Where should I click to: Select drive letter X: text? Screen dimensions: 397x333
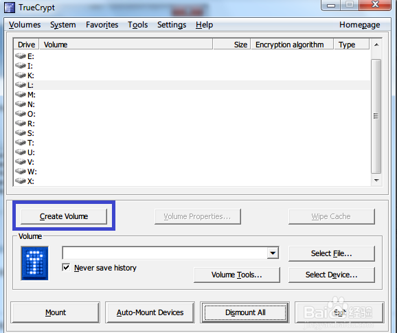(x=31, y=181)
